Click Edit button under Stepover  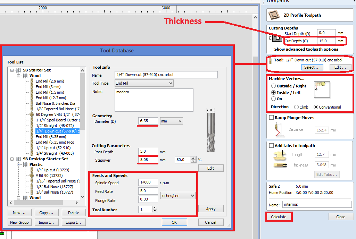click(x=211, y=168)
